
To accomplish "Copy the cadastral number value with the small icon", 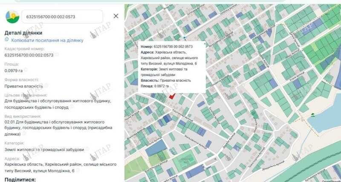I will (x=57, y=55).
